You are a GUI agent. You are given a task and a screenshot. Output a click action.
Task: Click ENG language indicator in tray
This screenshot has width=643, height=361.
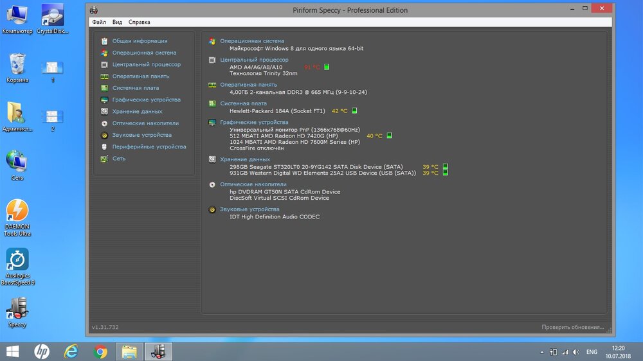pos(592,352)
